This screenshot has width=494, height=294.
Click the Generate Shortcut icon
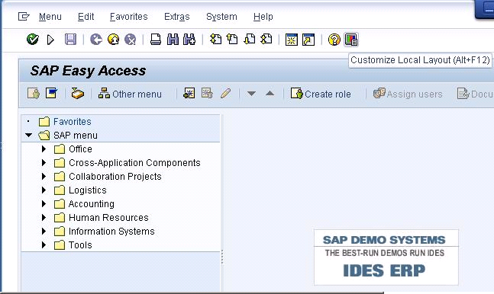pos(308,40)
